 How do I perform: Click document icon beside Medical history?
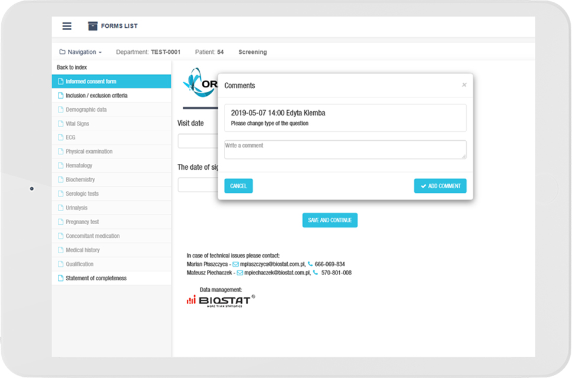pos(60,250)
